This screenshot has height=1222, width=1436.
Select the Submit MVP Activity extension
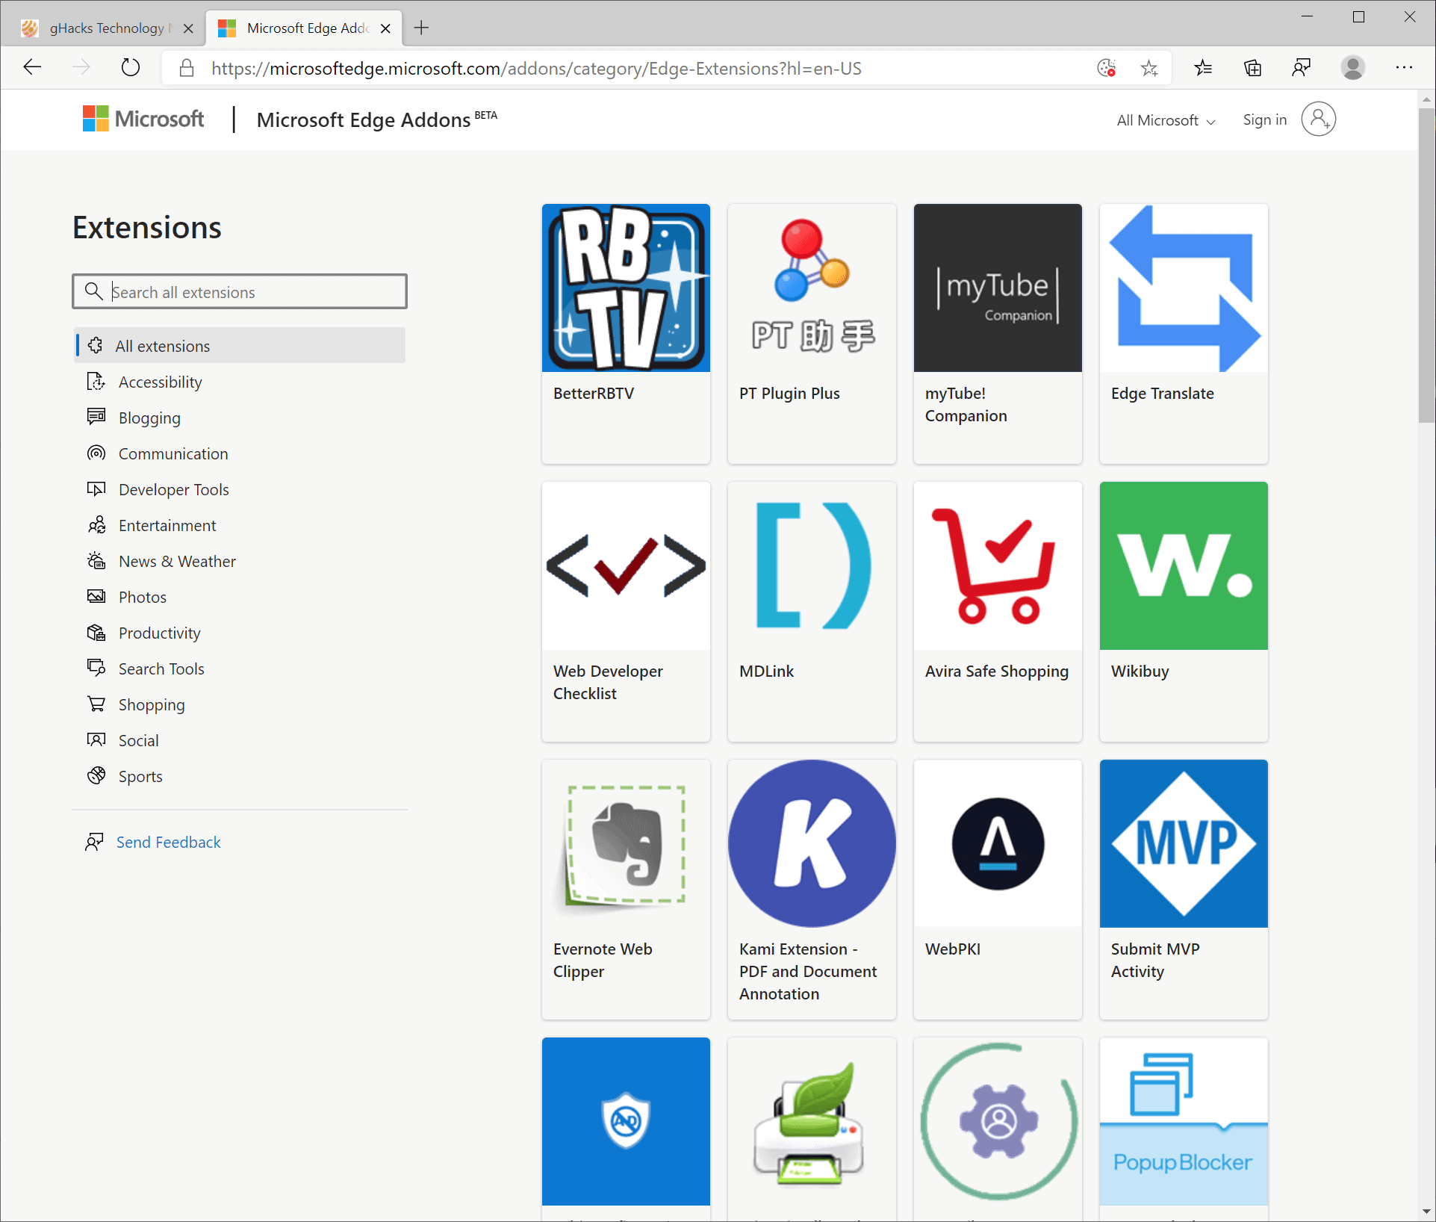pyautogui.click(x=1183, y=885)
